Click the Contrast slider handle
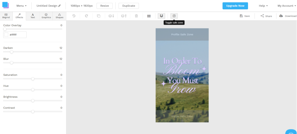This screenshot has width=297, height=134. pyautogui.click(x=33, y=111)
